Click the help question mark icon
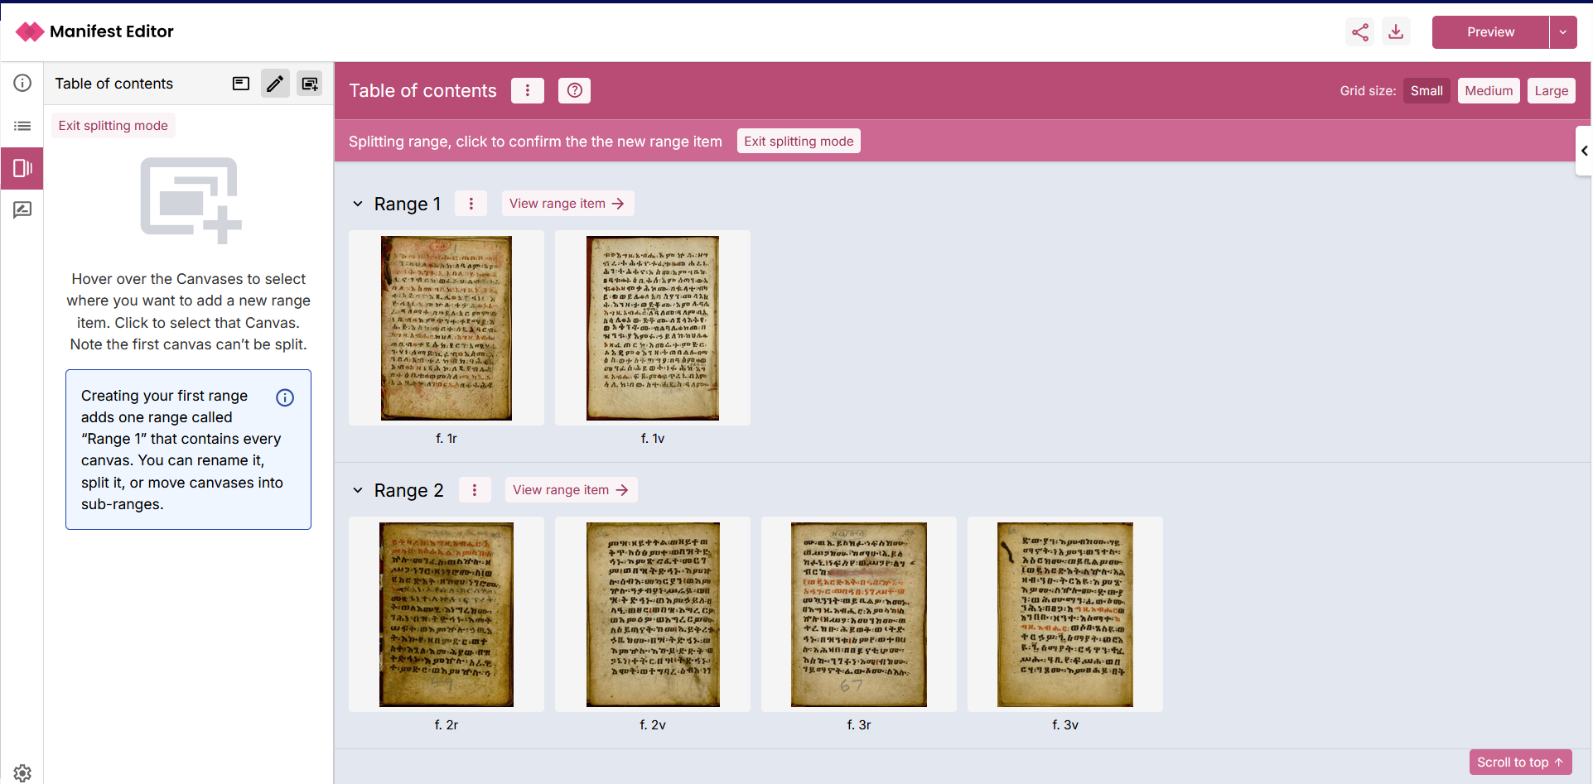1593x784 pixels. tap(574, 90)
